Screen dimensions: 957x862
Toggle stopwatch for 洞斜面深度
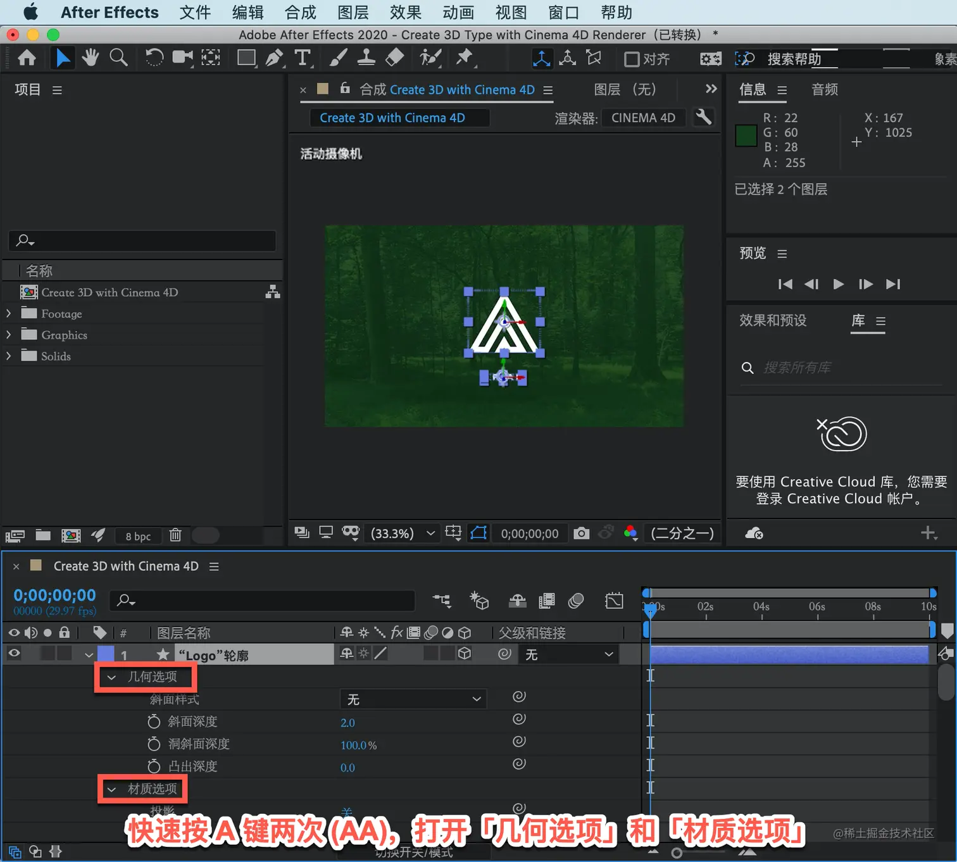(x=154, y=744)
